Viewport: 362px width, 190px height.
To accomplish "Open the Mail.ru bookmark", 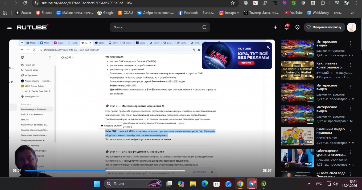I will (75, 12).
